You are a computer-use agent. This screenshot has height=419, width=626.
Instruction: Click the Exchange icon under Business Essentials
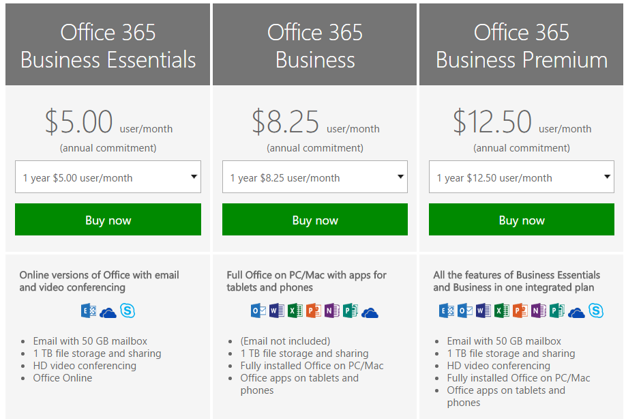click(x=89, y=310)
